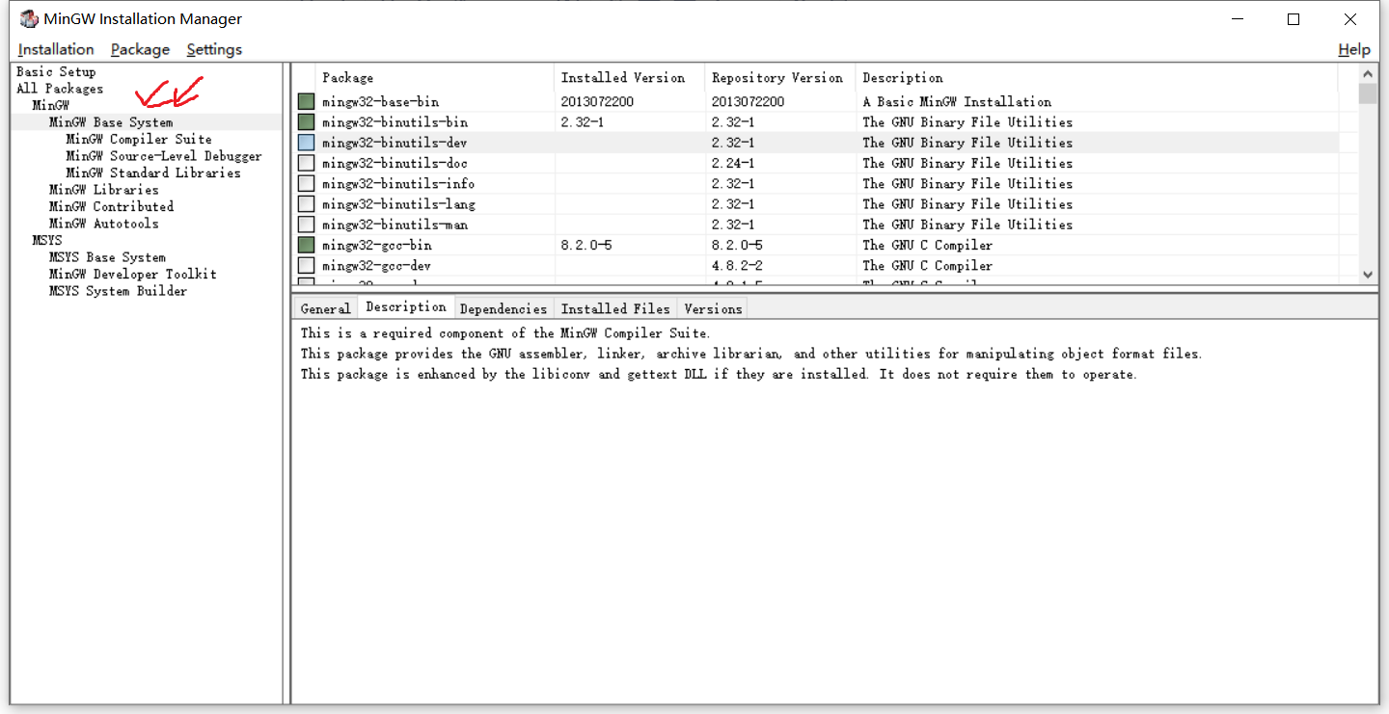Viewport: 1389px width, 714px height.
Task: Select MSYS System Builder tree item
Action: (x=118, y=291)
